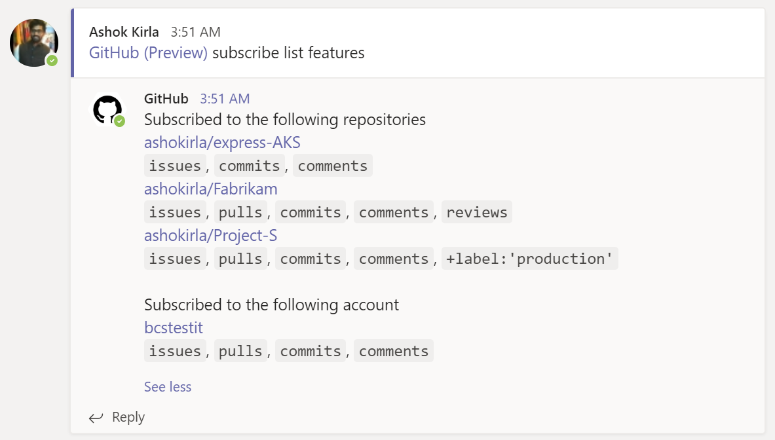This screenshot has height=440, width=775.
Task: Click the GitHub bot sender name
Action: point(166,99)
